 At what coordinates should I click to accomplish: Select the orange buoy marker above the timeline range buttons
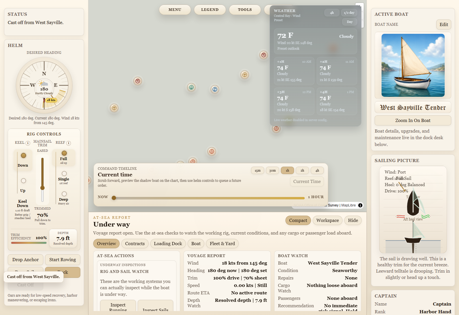point(212,151)
